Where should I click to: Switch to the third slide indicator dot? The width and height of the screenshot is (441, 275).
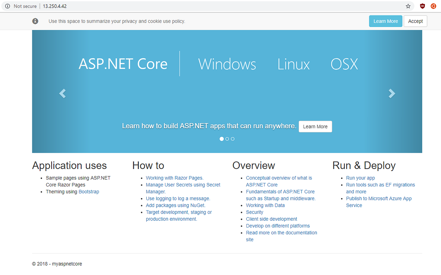click(x=233, y=139)
